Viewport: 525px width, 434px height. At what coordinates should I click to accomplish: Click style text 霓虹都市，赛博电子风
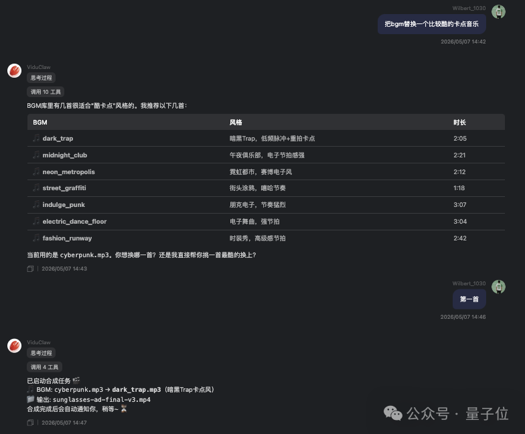click(x=261, y=171)
